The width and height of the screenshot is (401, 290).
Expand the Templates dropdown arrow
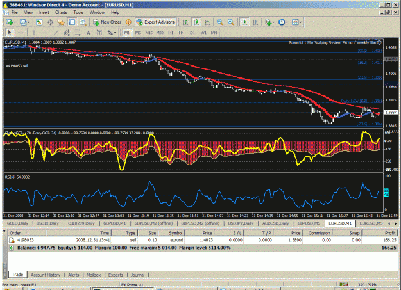tap(300, 22)
